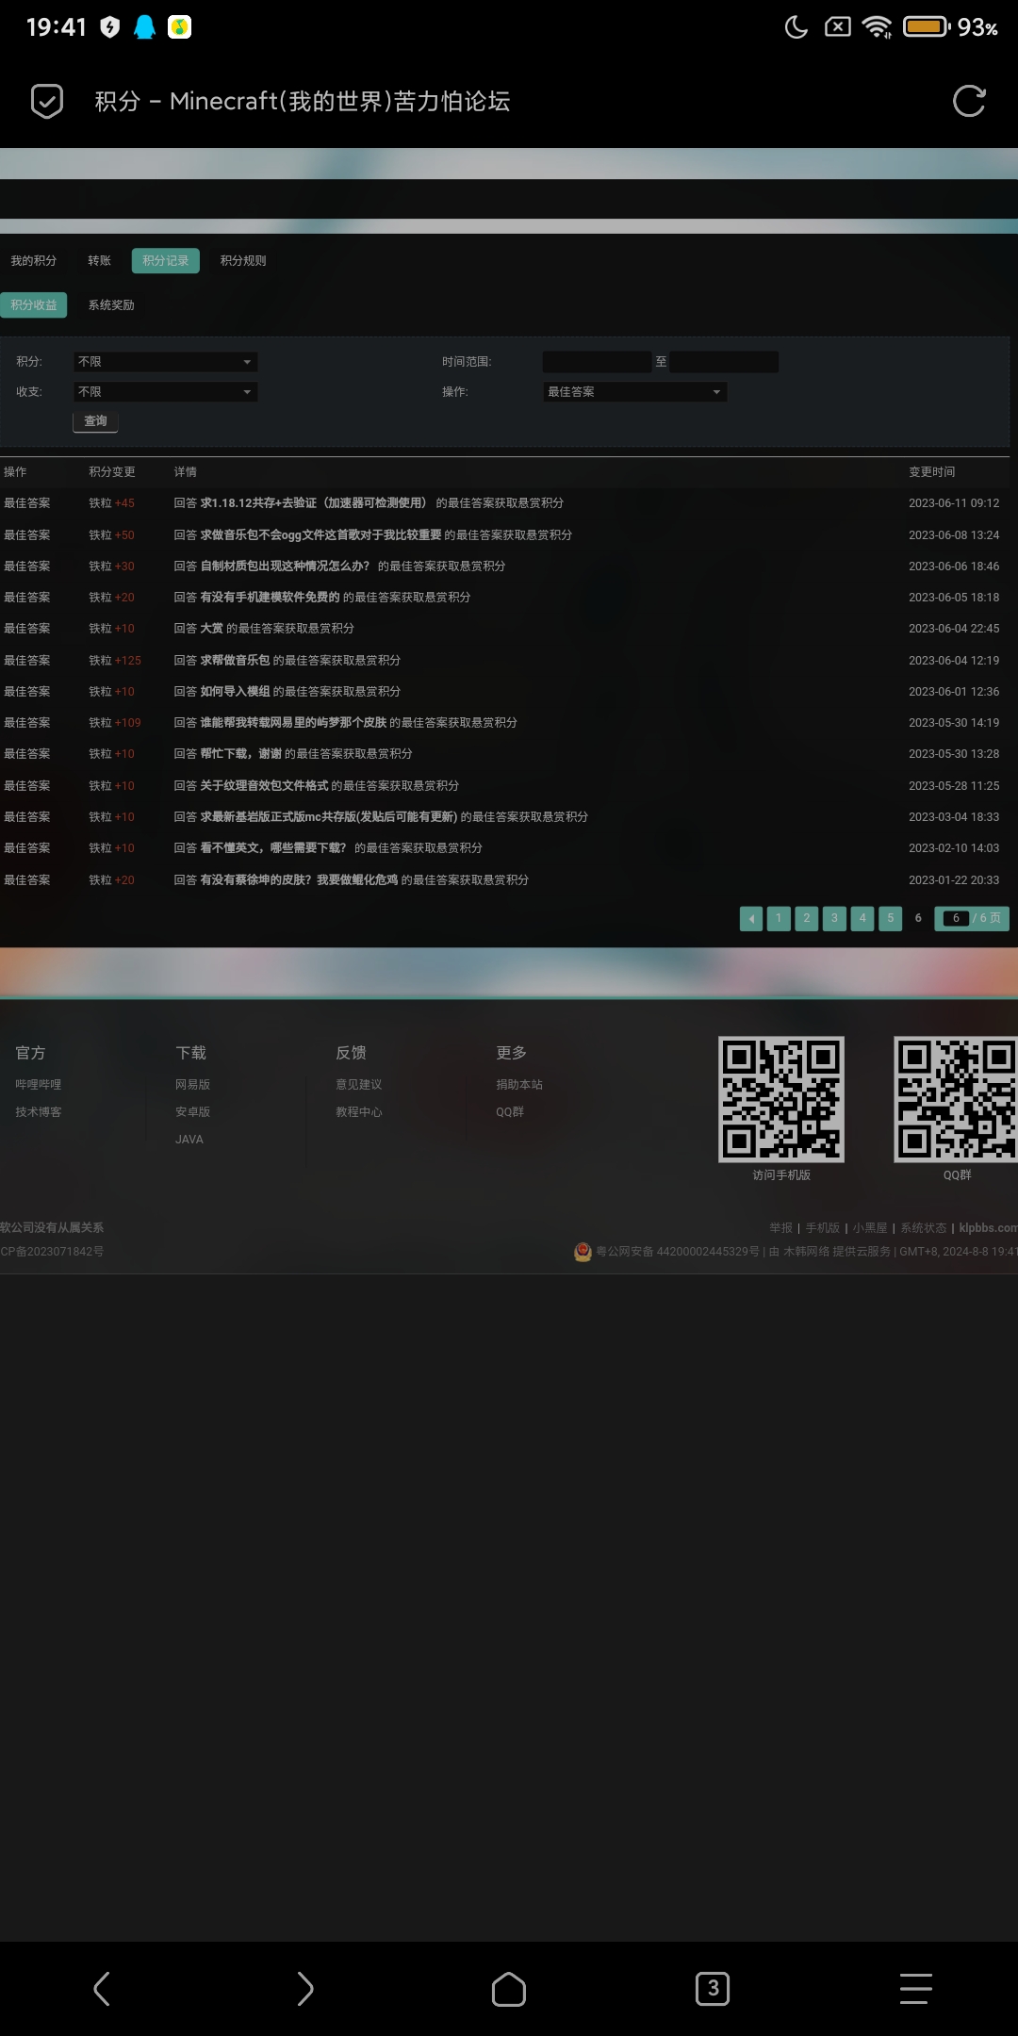Open thread 有没有蔡徐坤的皮肤

pos(299,880)
